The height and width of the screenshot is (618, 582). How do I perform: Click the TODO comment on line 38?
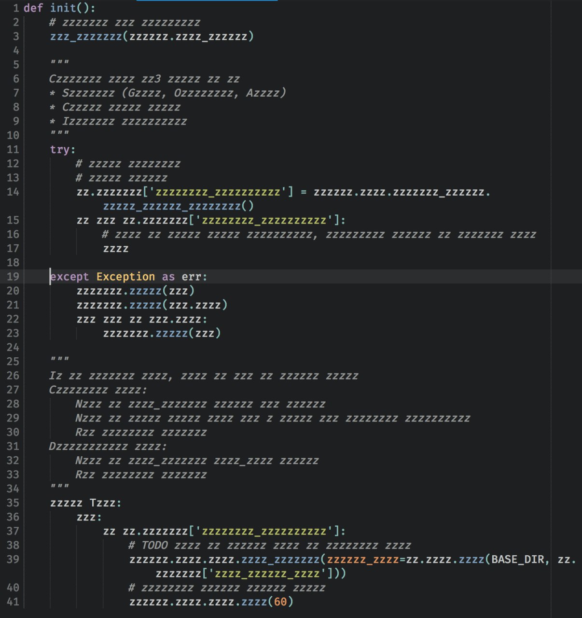[154, 546]
